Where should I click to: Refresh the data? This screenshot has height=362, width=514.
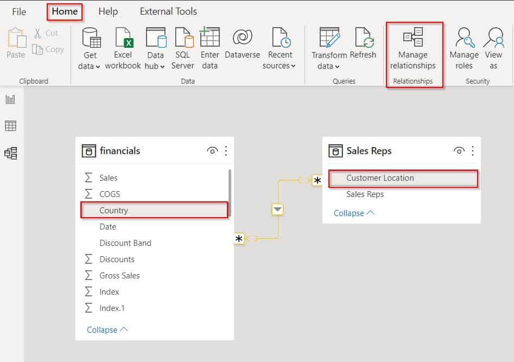[363, 45]
